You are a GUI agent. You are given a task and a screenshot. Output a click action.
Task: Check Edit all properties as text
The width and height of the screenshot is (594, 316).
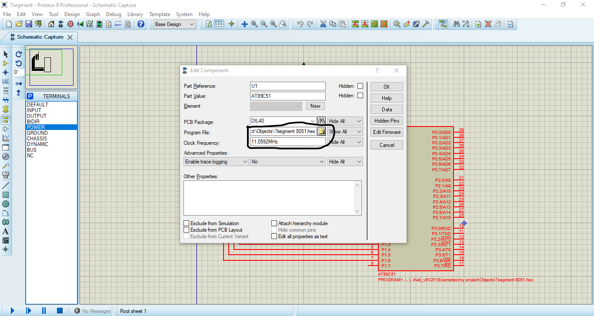274,236
